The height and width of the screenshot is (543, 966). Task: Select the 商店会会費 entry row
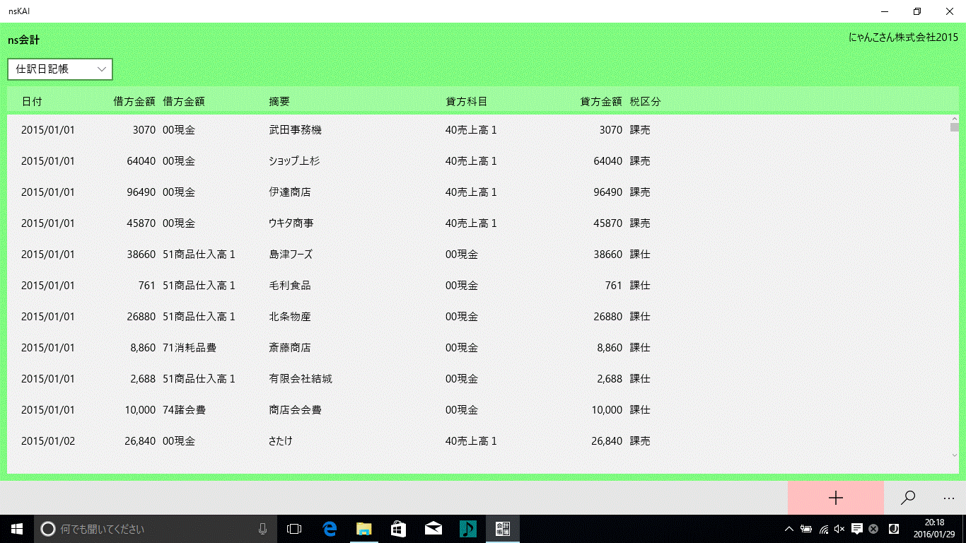[x=296, y=410]
